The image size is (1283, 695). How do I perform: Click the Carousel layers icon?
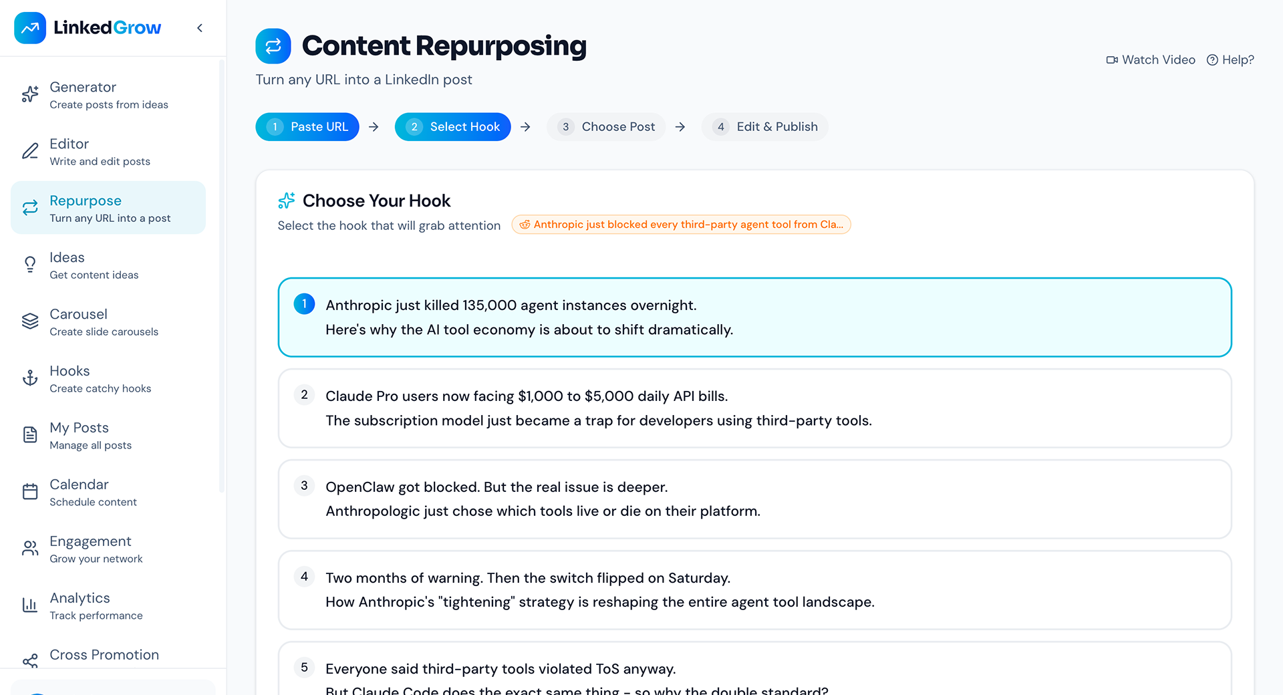coord(30,321)
